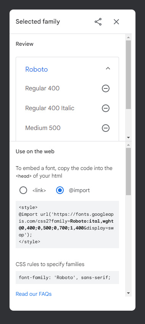Screen dimensions: 145x324
Task: Remove Regular 400 style with minus icon
Action: (105, 88)
